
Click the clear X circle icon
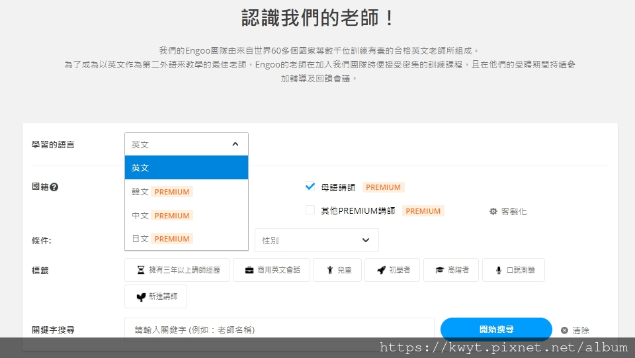coord(564,330)
